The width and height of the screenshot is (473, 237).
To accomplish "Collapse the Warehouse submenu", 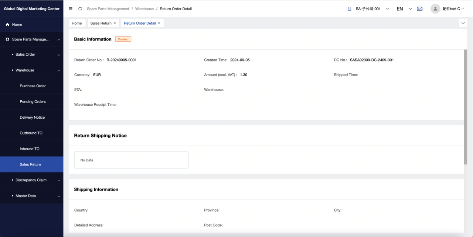I will 59,70.
